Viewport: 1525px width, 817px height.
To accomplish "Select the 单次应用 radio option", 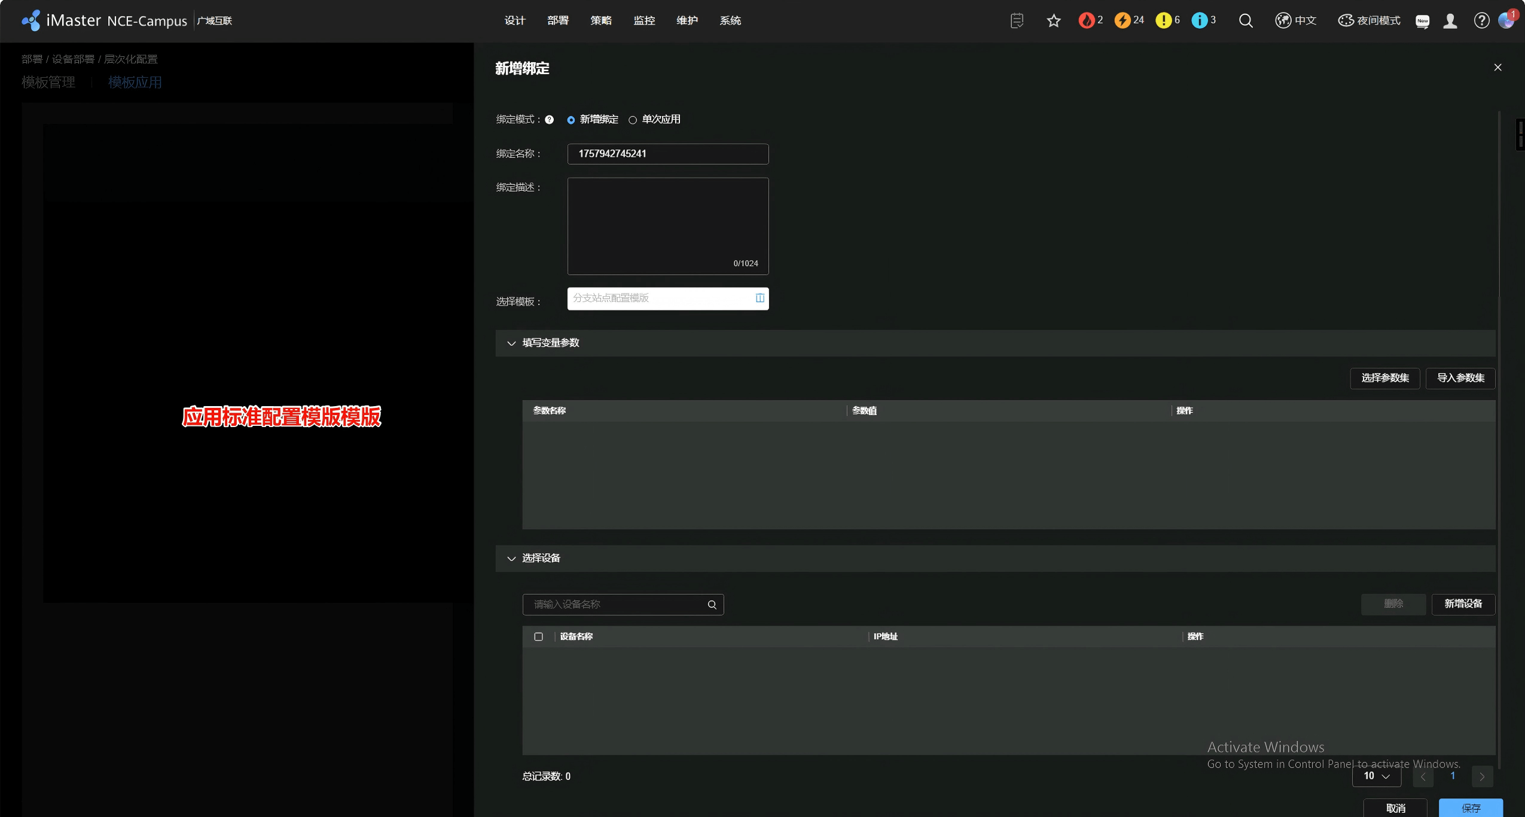I will pos(633,120).
